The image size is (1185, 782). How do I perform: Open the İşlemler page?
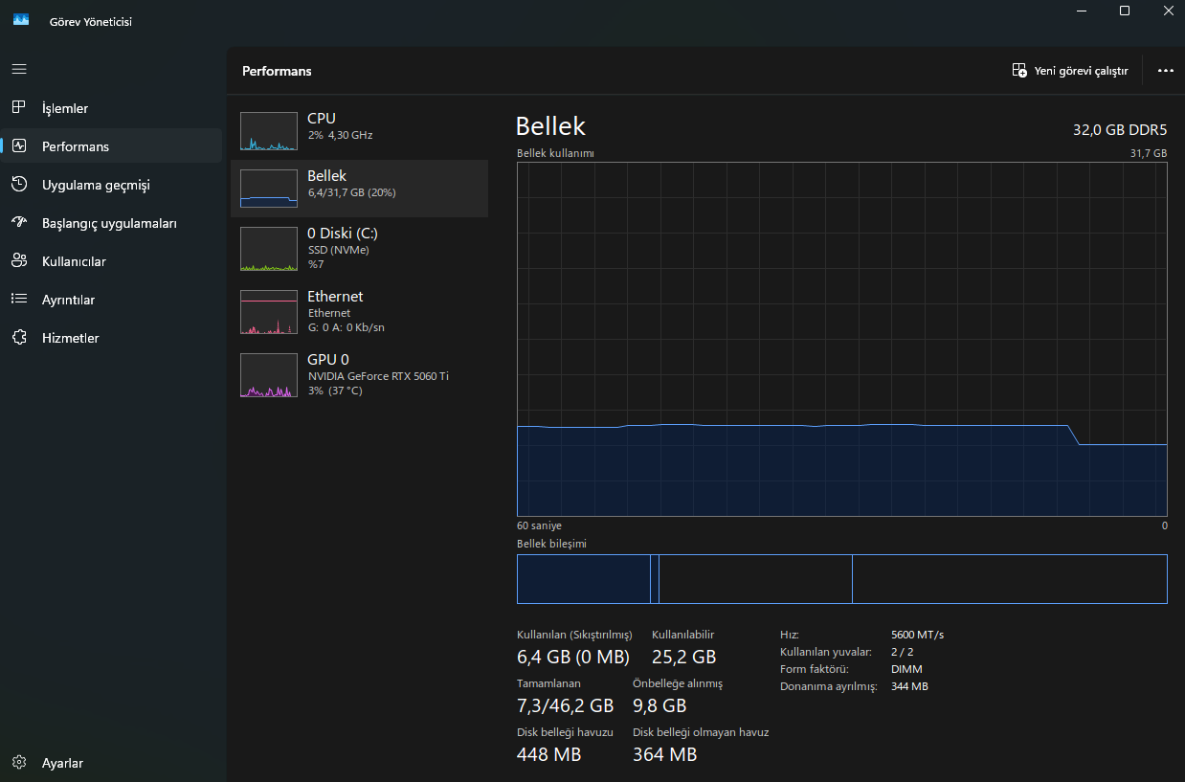pyautogui.click(x=111, y=108)
